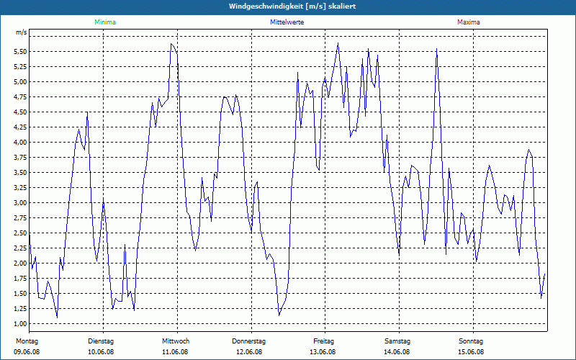Click the 2,50 y-axis value
The width and height of the screenshot is (576, 360).
tap(21, 233)
